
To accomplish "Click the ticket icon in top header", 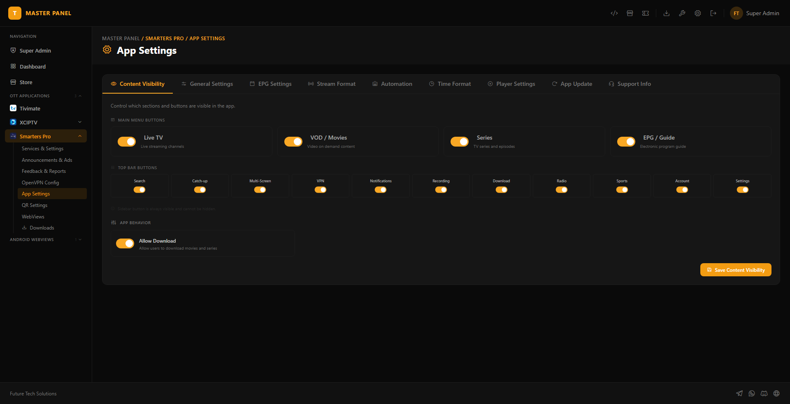I will pos(646,13).
